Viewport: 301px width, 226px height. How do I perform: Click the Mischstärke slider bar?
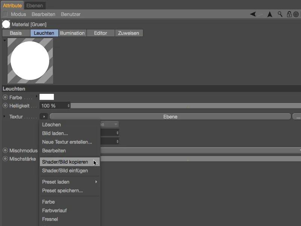pyautogui.click(x=201, y=159)
